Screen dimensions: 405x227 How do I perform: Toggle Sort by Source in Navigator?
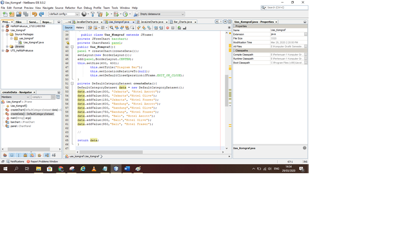54,155
